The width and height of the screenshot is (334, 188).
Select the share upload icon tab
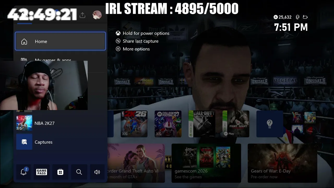pos(82,15)
